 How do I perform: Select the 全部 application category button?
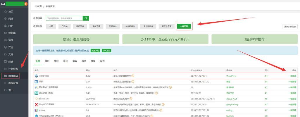tap(51, 26)
